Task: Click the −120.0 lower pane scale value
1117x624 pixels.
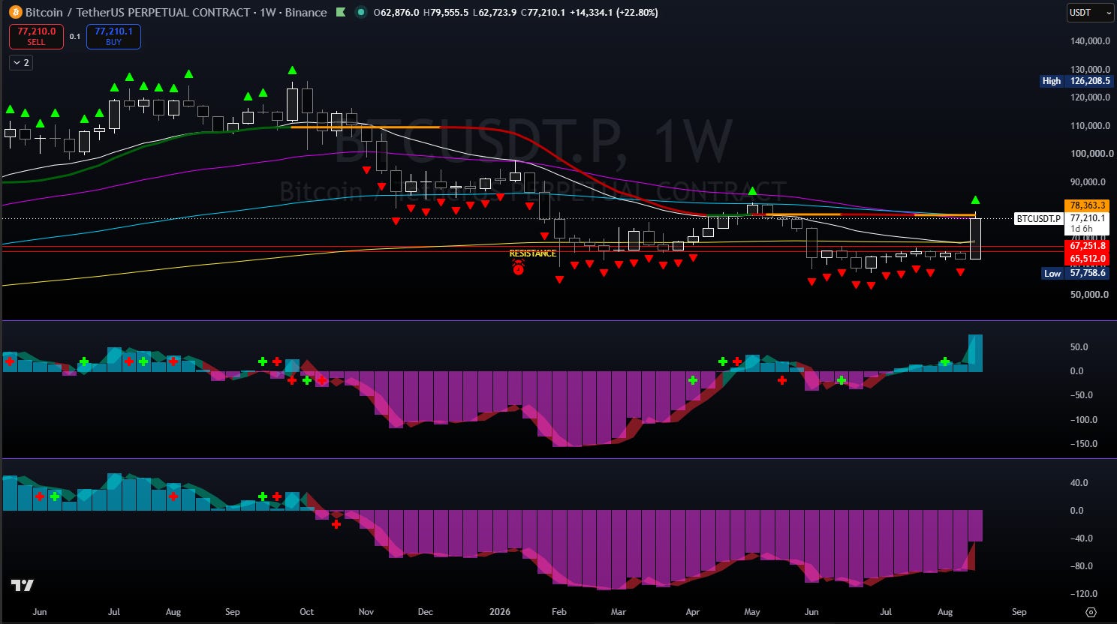Action: (1082, 594)
